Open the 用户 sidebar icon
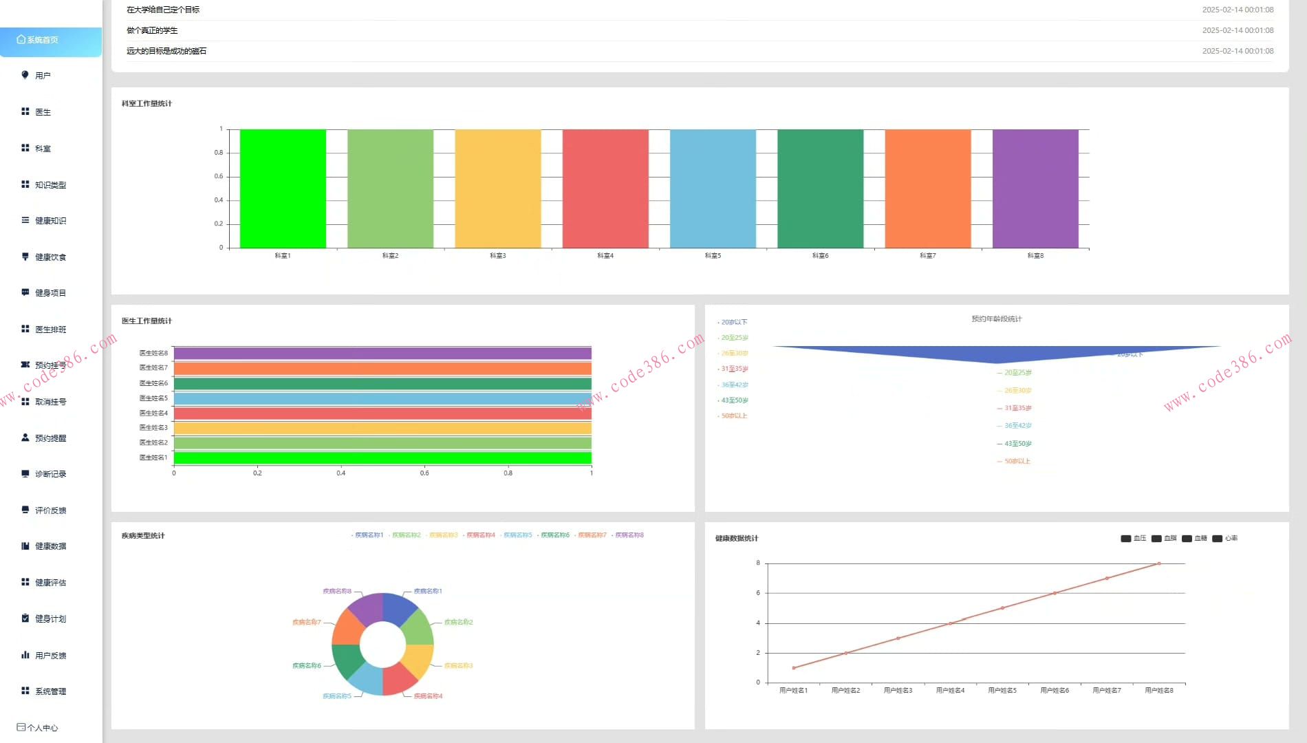 click(25, 75)
